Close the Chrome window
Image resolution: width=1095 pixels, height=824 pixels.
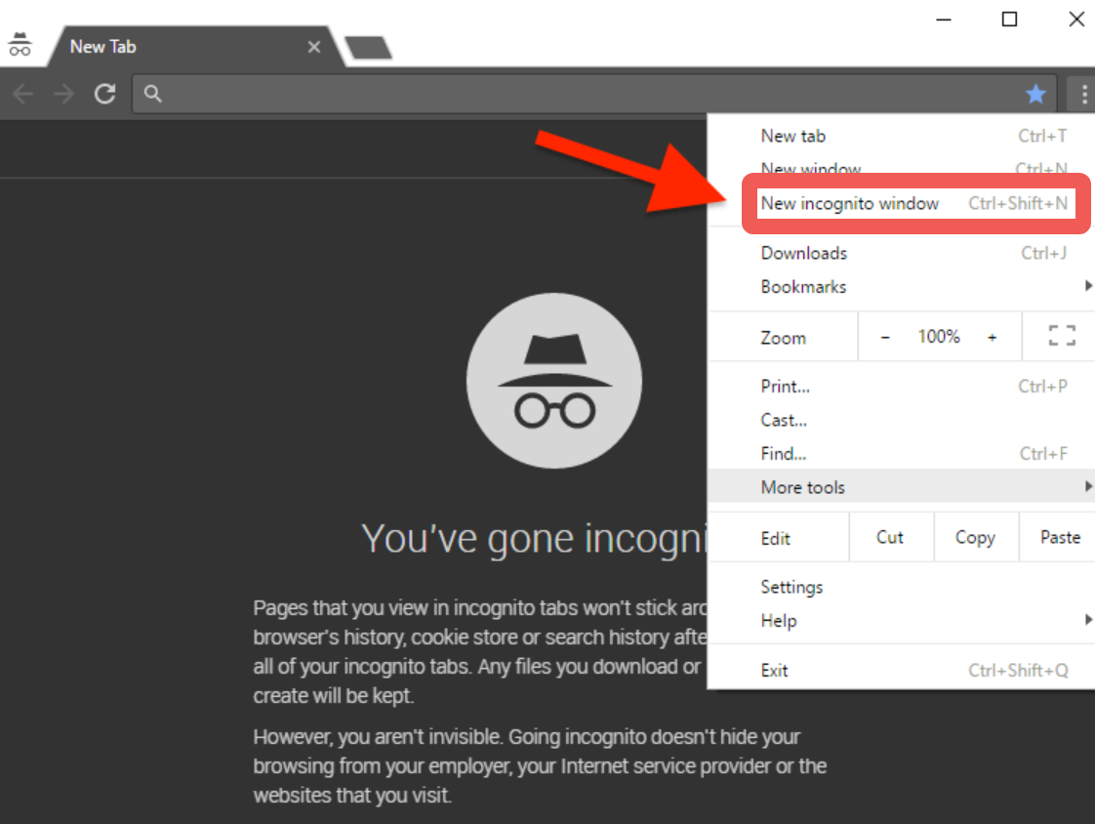pyautogui.click(x=1076, y=20)
